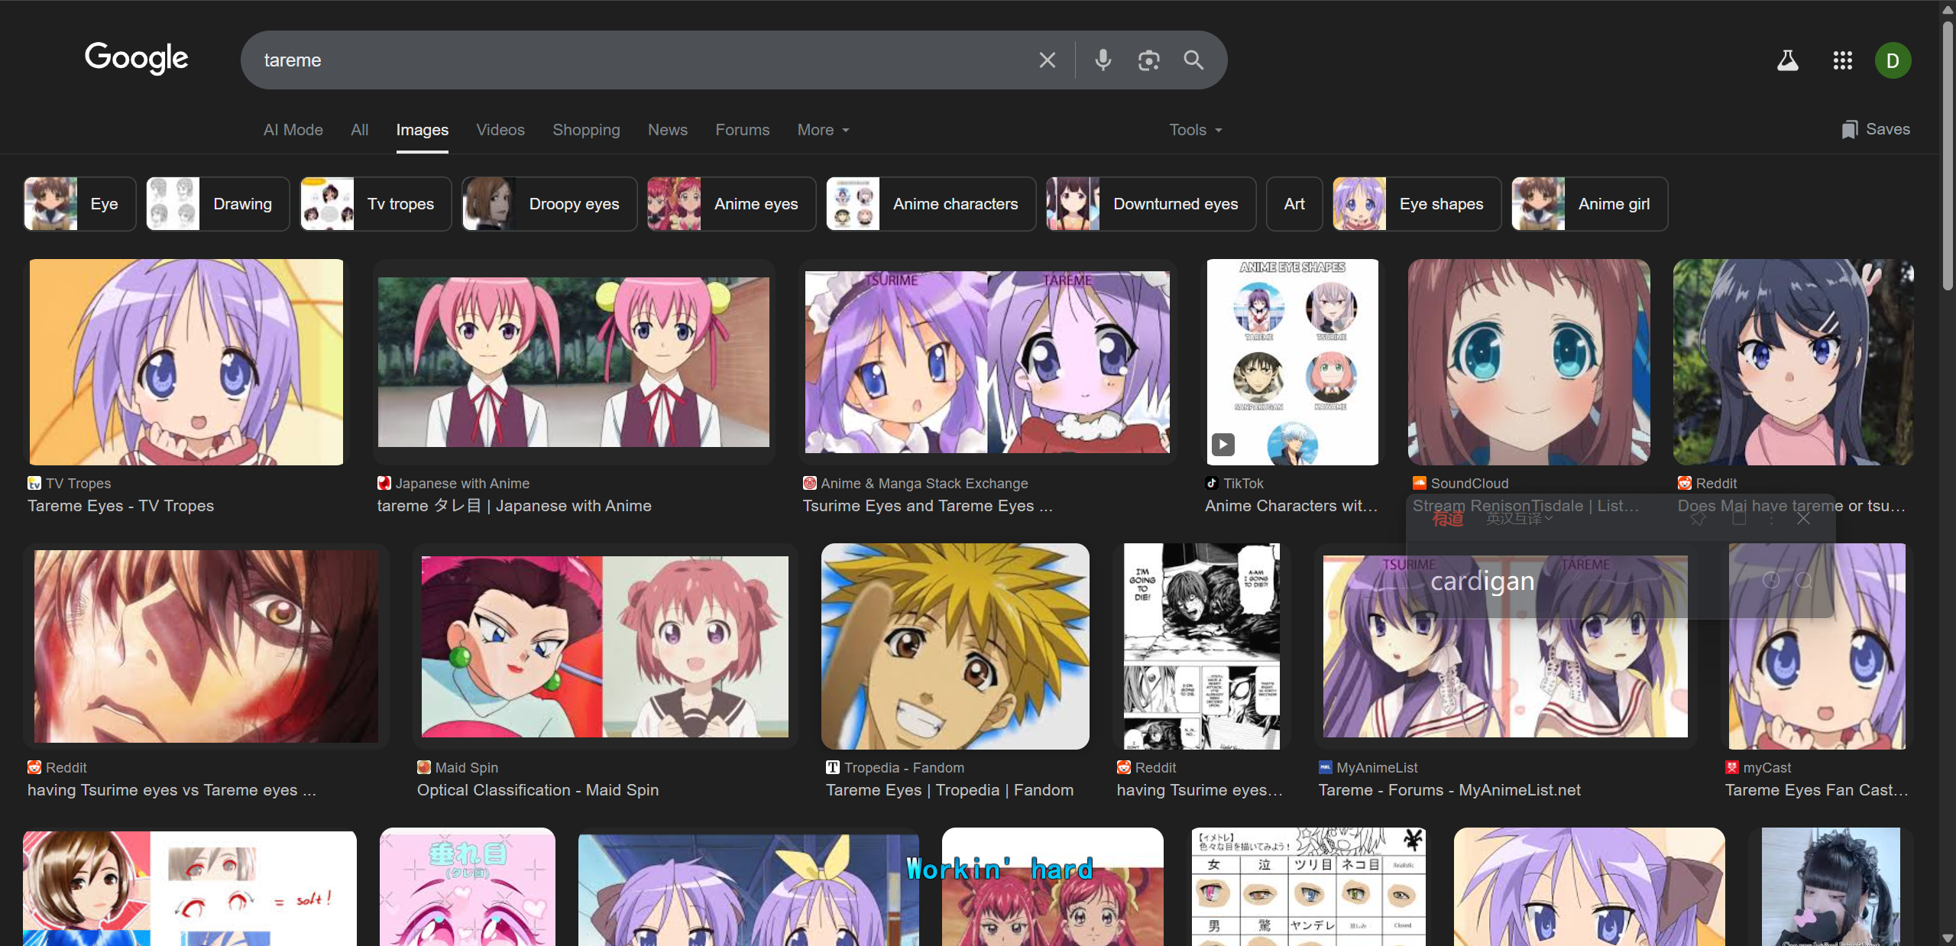This screenshot has height=946, width=1956.
Task: Open the SoundCloud teal-eyed girl thumbnail
Action: 1529,362
